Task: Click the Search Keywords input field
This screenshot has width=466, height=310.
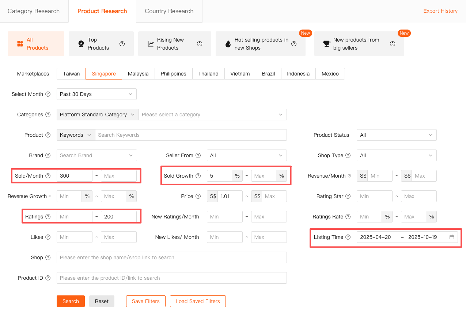Action: tap(191, 135)
